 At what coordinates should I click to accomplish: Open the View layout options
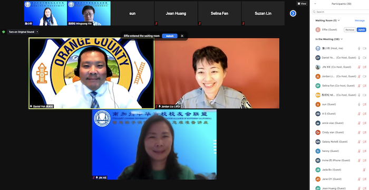click(x=302, y=4)
